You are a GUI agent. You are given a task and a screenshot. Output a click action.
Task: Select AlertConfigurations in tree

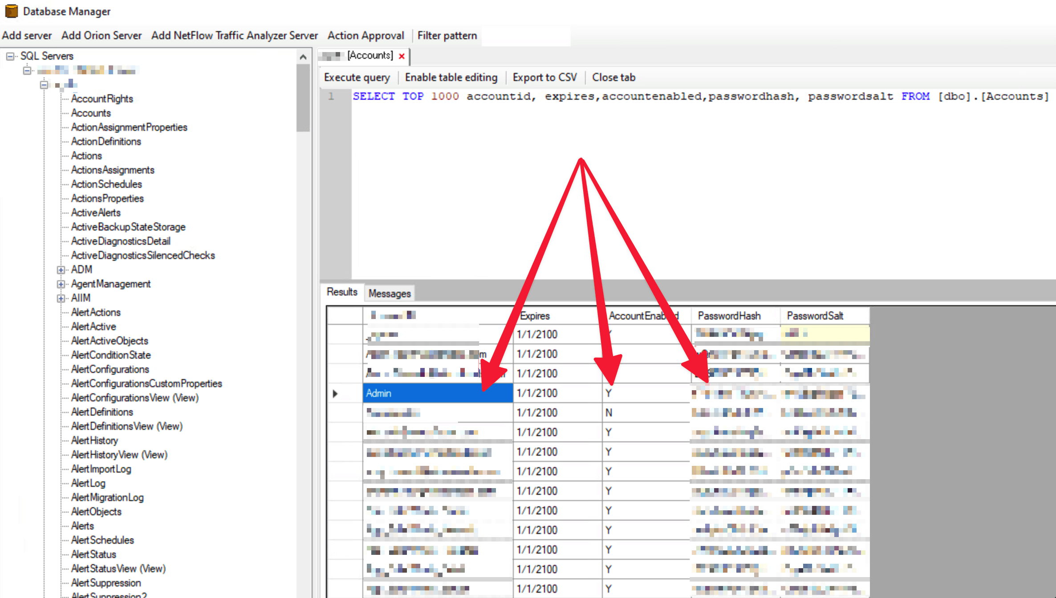(110, 369)
